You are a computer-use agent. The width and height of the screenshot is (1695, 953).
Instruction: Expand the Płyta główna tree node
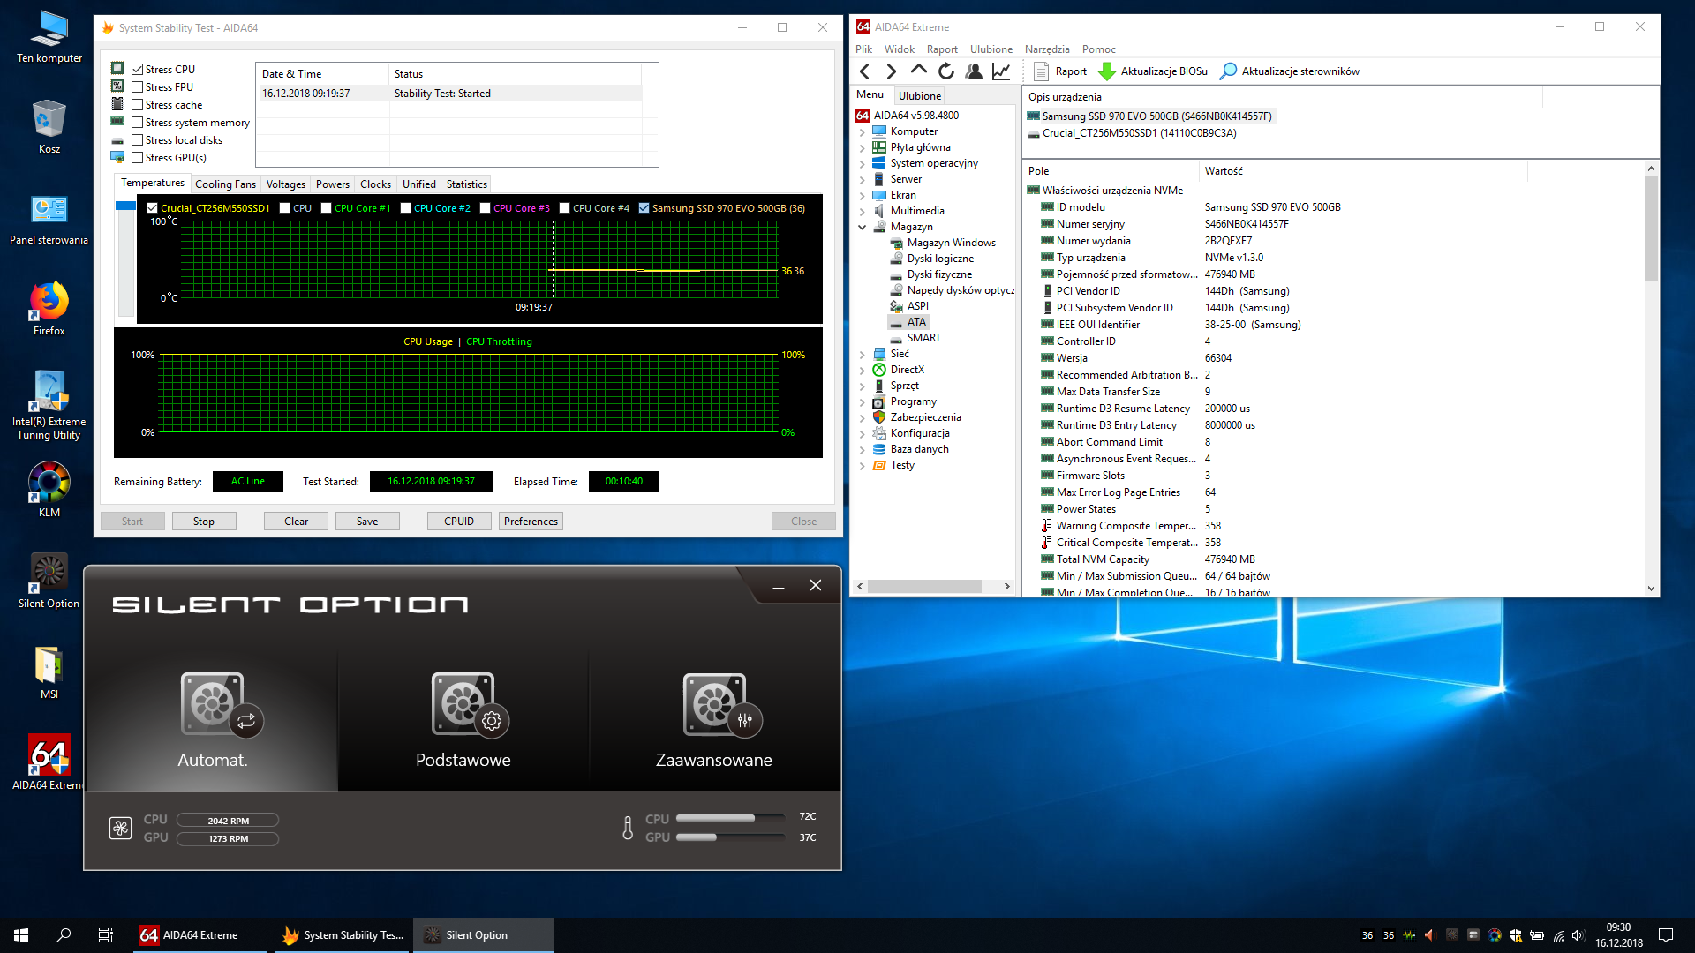click(x=863, y=147)
